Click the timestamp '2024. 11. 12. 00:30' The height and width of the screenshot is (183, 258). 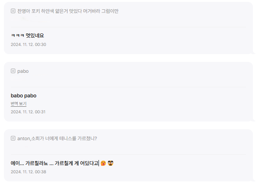(x=29, y=44)
